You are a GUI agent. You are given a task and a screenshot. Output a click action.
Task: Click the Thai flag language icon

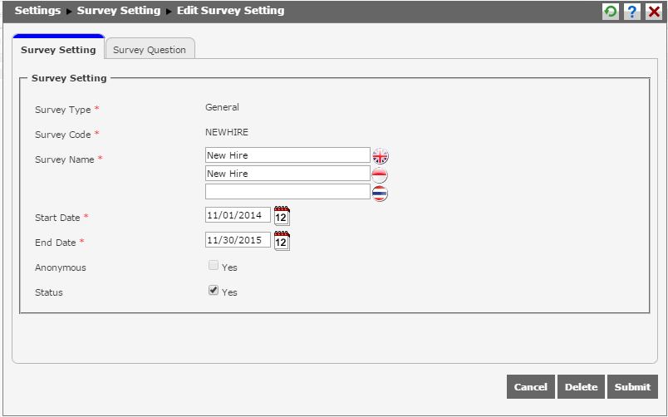[x=380, y=194]
